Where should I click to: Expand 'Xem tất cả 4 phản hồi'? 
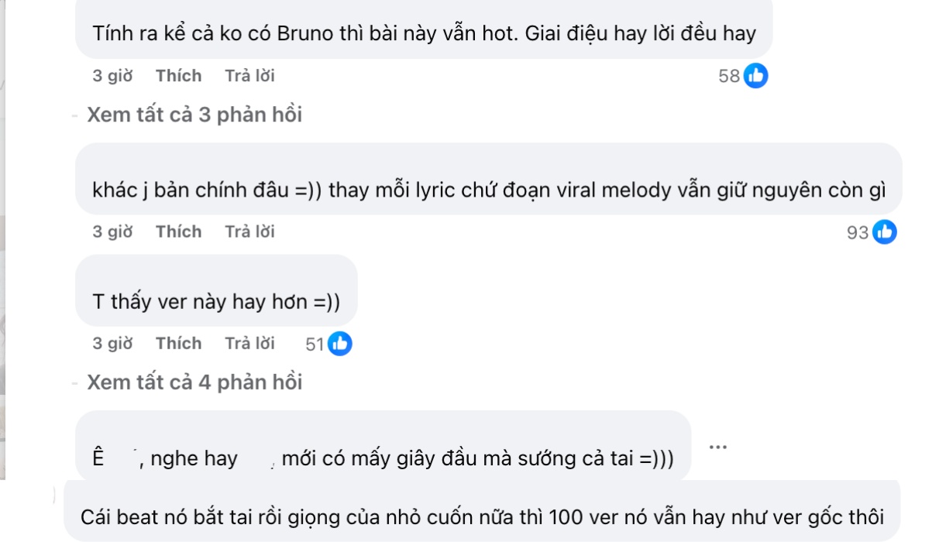(x=197, y=381)
